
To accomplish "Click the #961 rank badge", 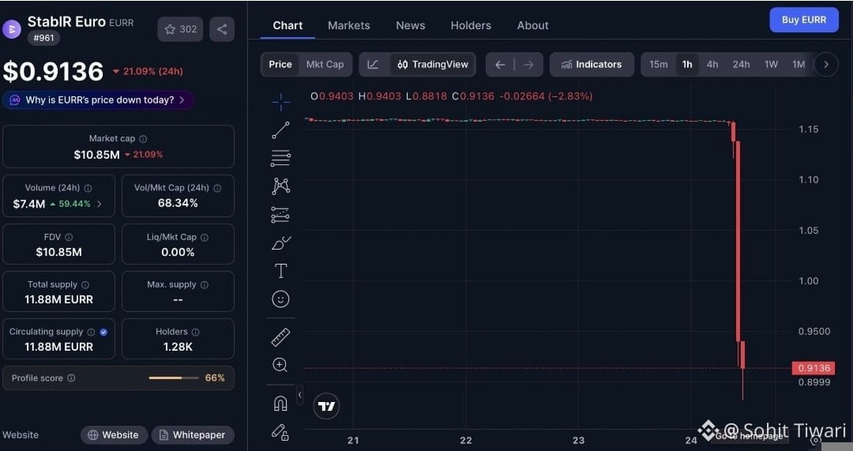I will pos(43,38).
